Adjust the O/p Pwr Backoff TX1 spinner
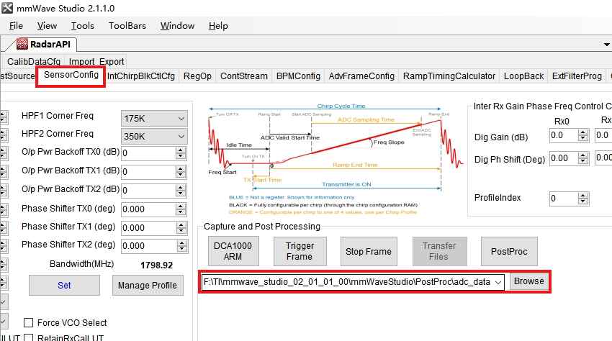612x341 pixels. coord(181,172)
